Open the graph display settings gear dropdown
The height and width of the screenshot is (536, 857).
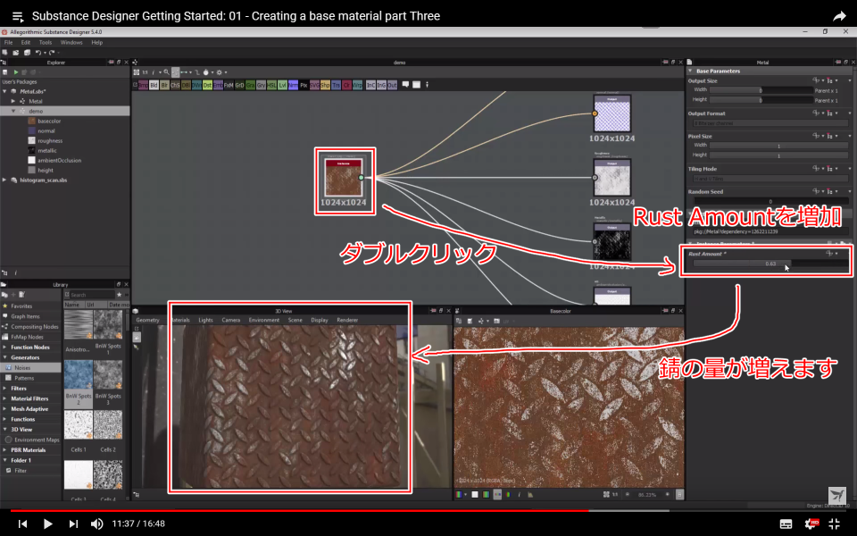(x=220, y=72)
